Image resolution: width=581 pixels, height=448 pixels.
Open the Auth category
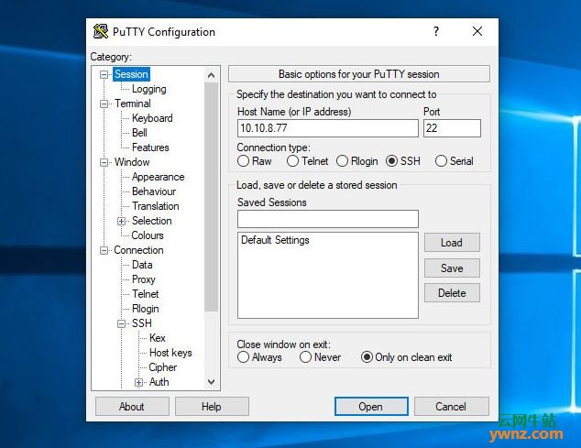tap(159, 382)
